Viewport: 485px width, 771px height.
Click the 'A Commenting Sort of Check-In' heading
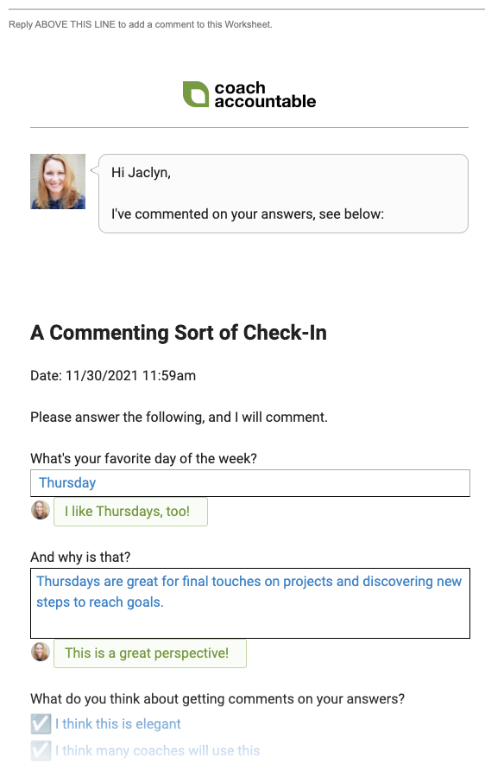click(179, 333)
